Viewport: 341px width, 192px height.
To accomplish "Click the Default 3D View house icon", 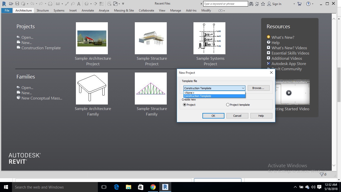I will (86, 4).
